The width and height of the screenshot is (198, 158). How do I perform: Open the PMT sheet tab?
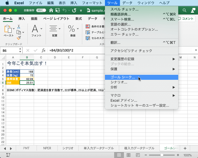(26, 148)
